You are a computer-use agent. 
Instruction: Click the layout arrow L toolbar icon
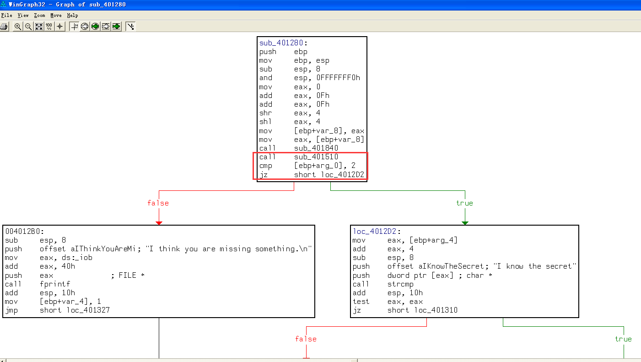point(130,27)
